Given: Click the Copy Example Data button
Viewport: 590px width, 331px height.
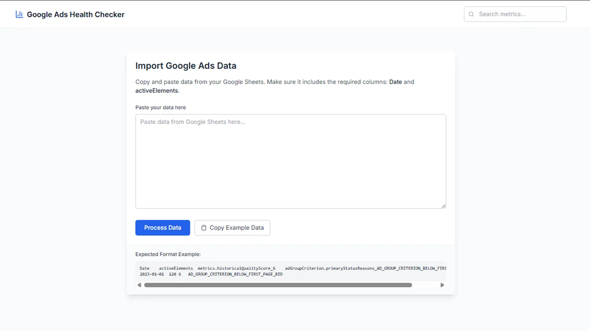Looking at the screenshot, I should point(232,228).
